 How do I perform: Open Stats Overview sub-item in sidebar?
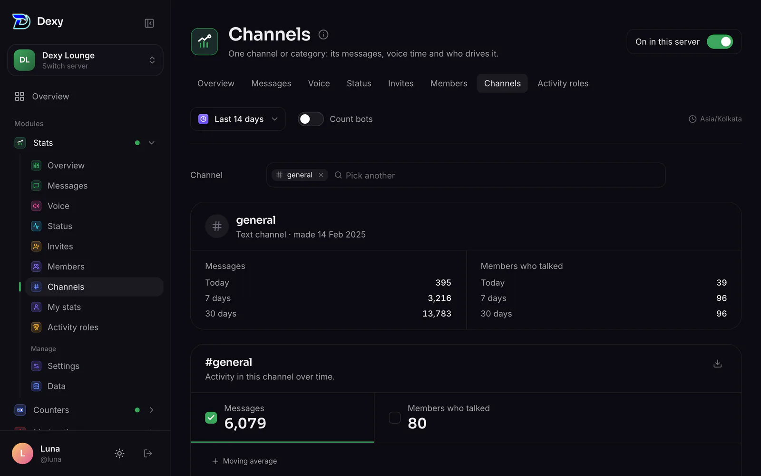(94, 166)
